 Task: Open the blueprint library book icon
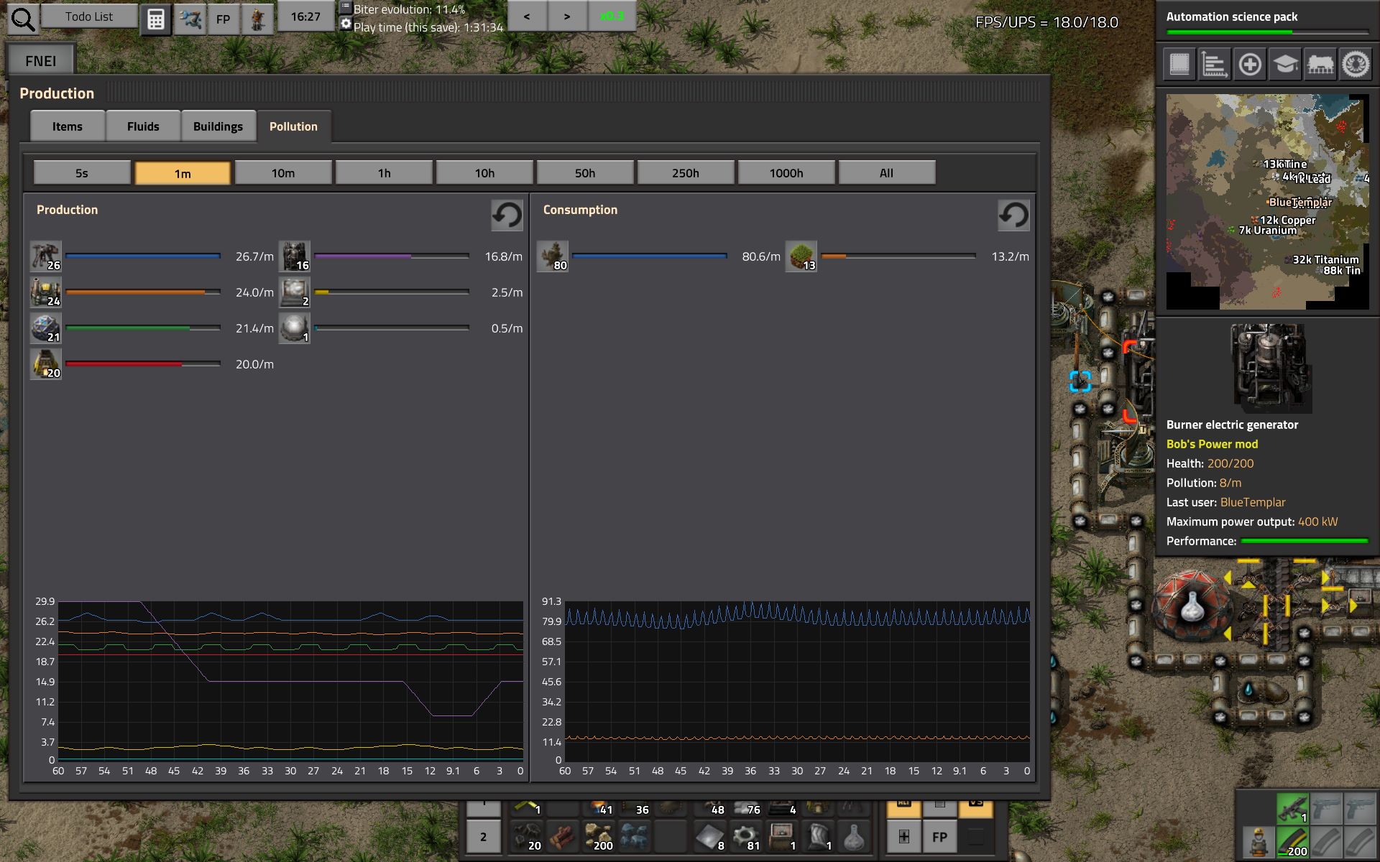pos(1179,64)
